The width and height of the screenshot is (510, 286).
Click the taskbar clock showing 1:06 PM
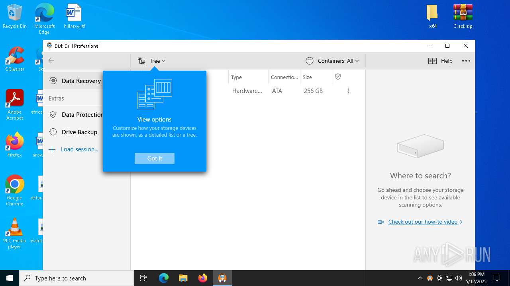(x=476, y=278)
